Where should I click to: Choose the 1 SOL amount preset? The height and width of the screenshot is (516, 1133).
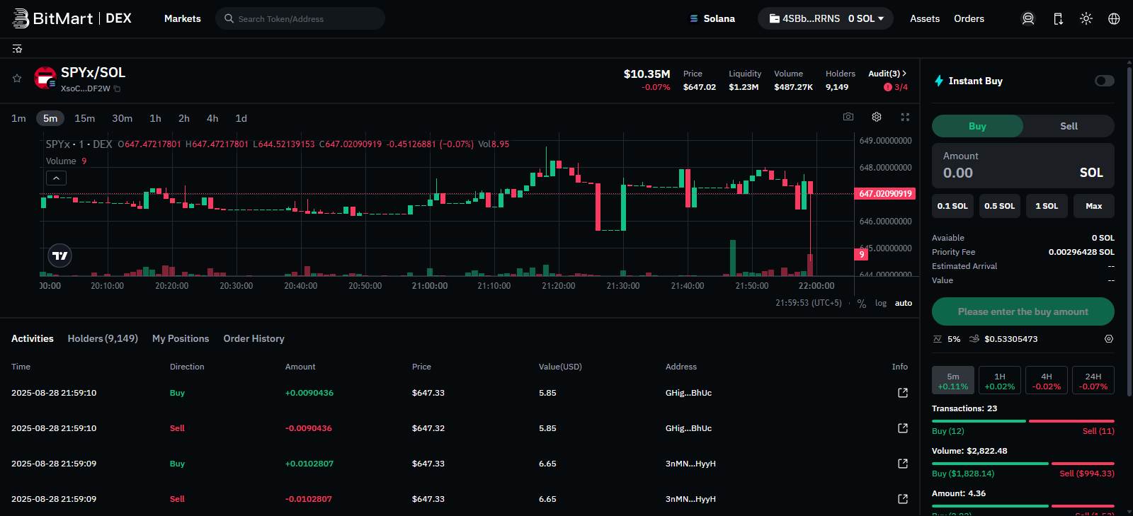1047,206
